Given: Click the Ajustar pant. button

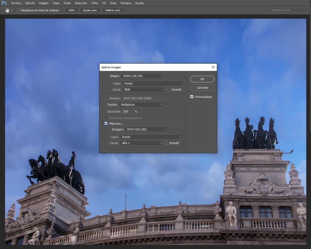Looking at the screenshot, I should (x=90, y=10).
